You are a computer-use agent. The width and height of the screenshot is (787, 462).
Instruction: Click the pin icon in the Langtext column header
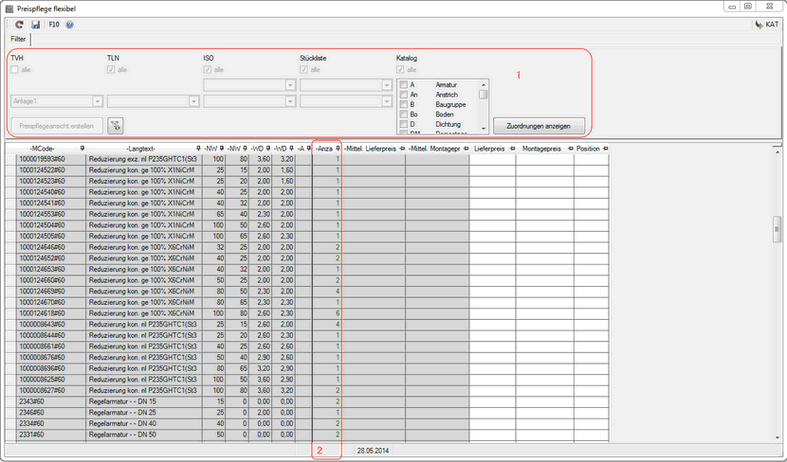tap(197, 149)
